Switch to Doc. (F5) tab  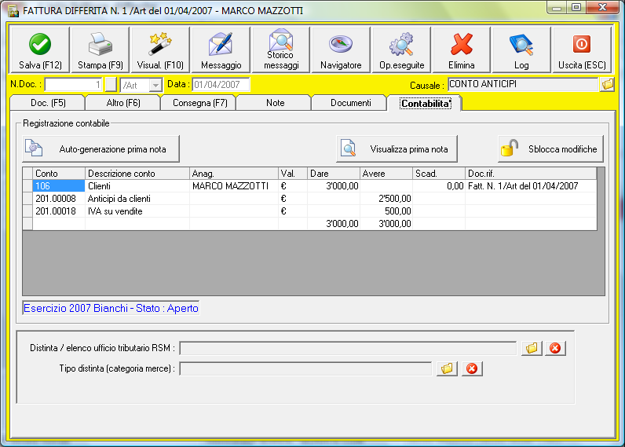(48, 103)
